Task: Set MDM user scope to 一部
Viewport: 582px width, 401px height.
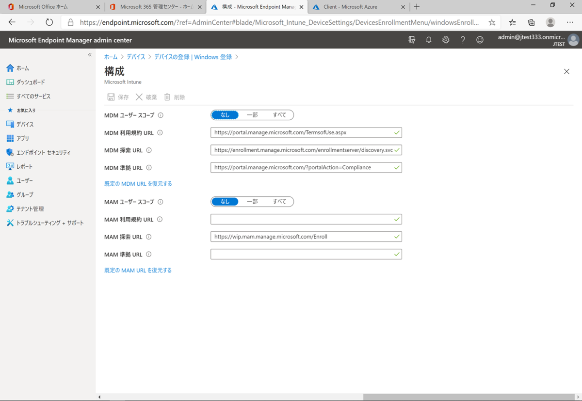Action: 252,115
